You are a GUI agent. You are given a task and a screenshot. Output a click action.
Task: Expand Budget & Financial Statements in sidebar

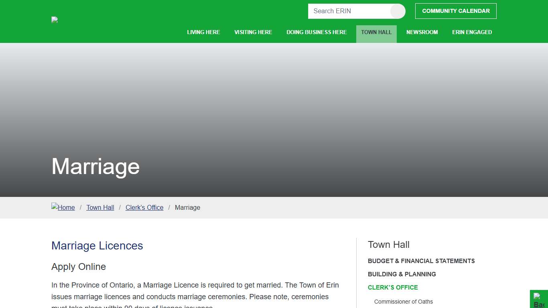(421, 261)
